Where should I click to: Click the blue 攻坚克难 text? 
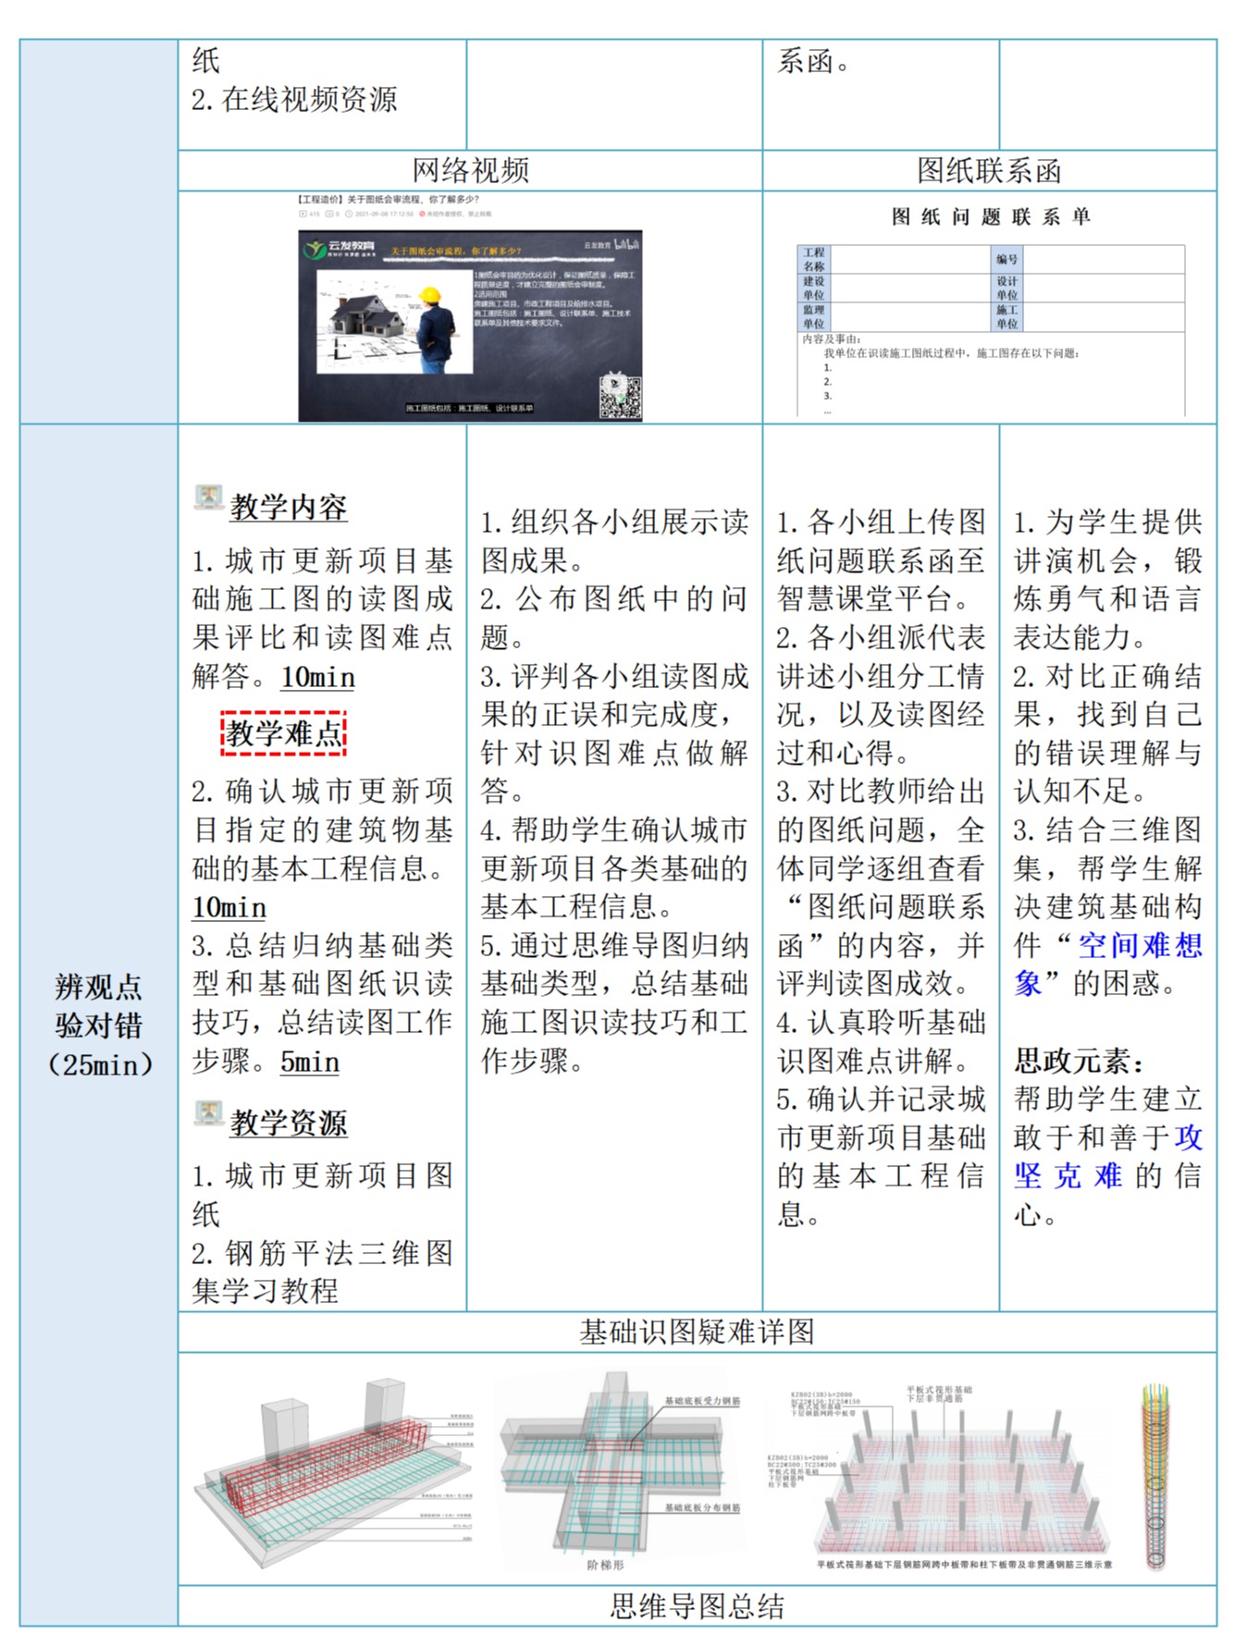1108,1156
